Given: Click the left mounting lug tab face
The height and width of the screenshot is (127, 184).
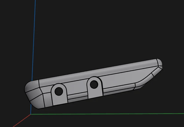Looking at the screenshot, I should tap(59, 100).
